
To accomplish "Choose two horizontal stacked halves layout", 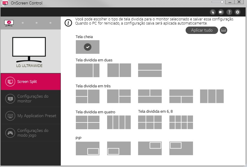I will pyautogui.click(x=150, y=70).
